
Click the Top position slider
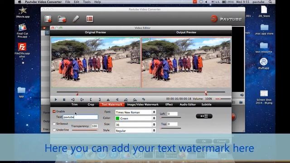[x=170, y=128]
